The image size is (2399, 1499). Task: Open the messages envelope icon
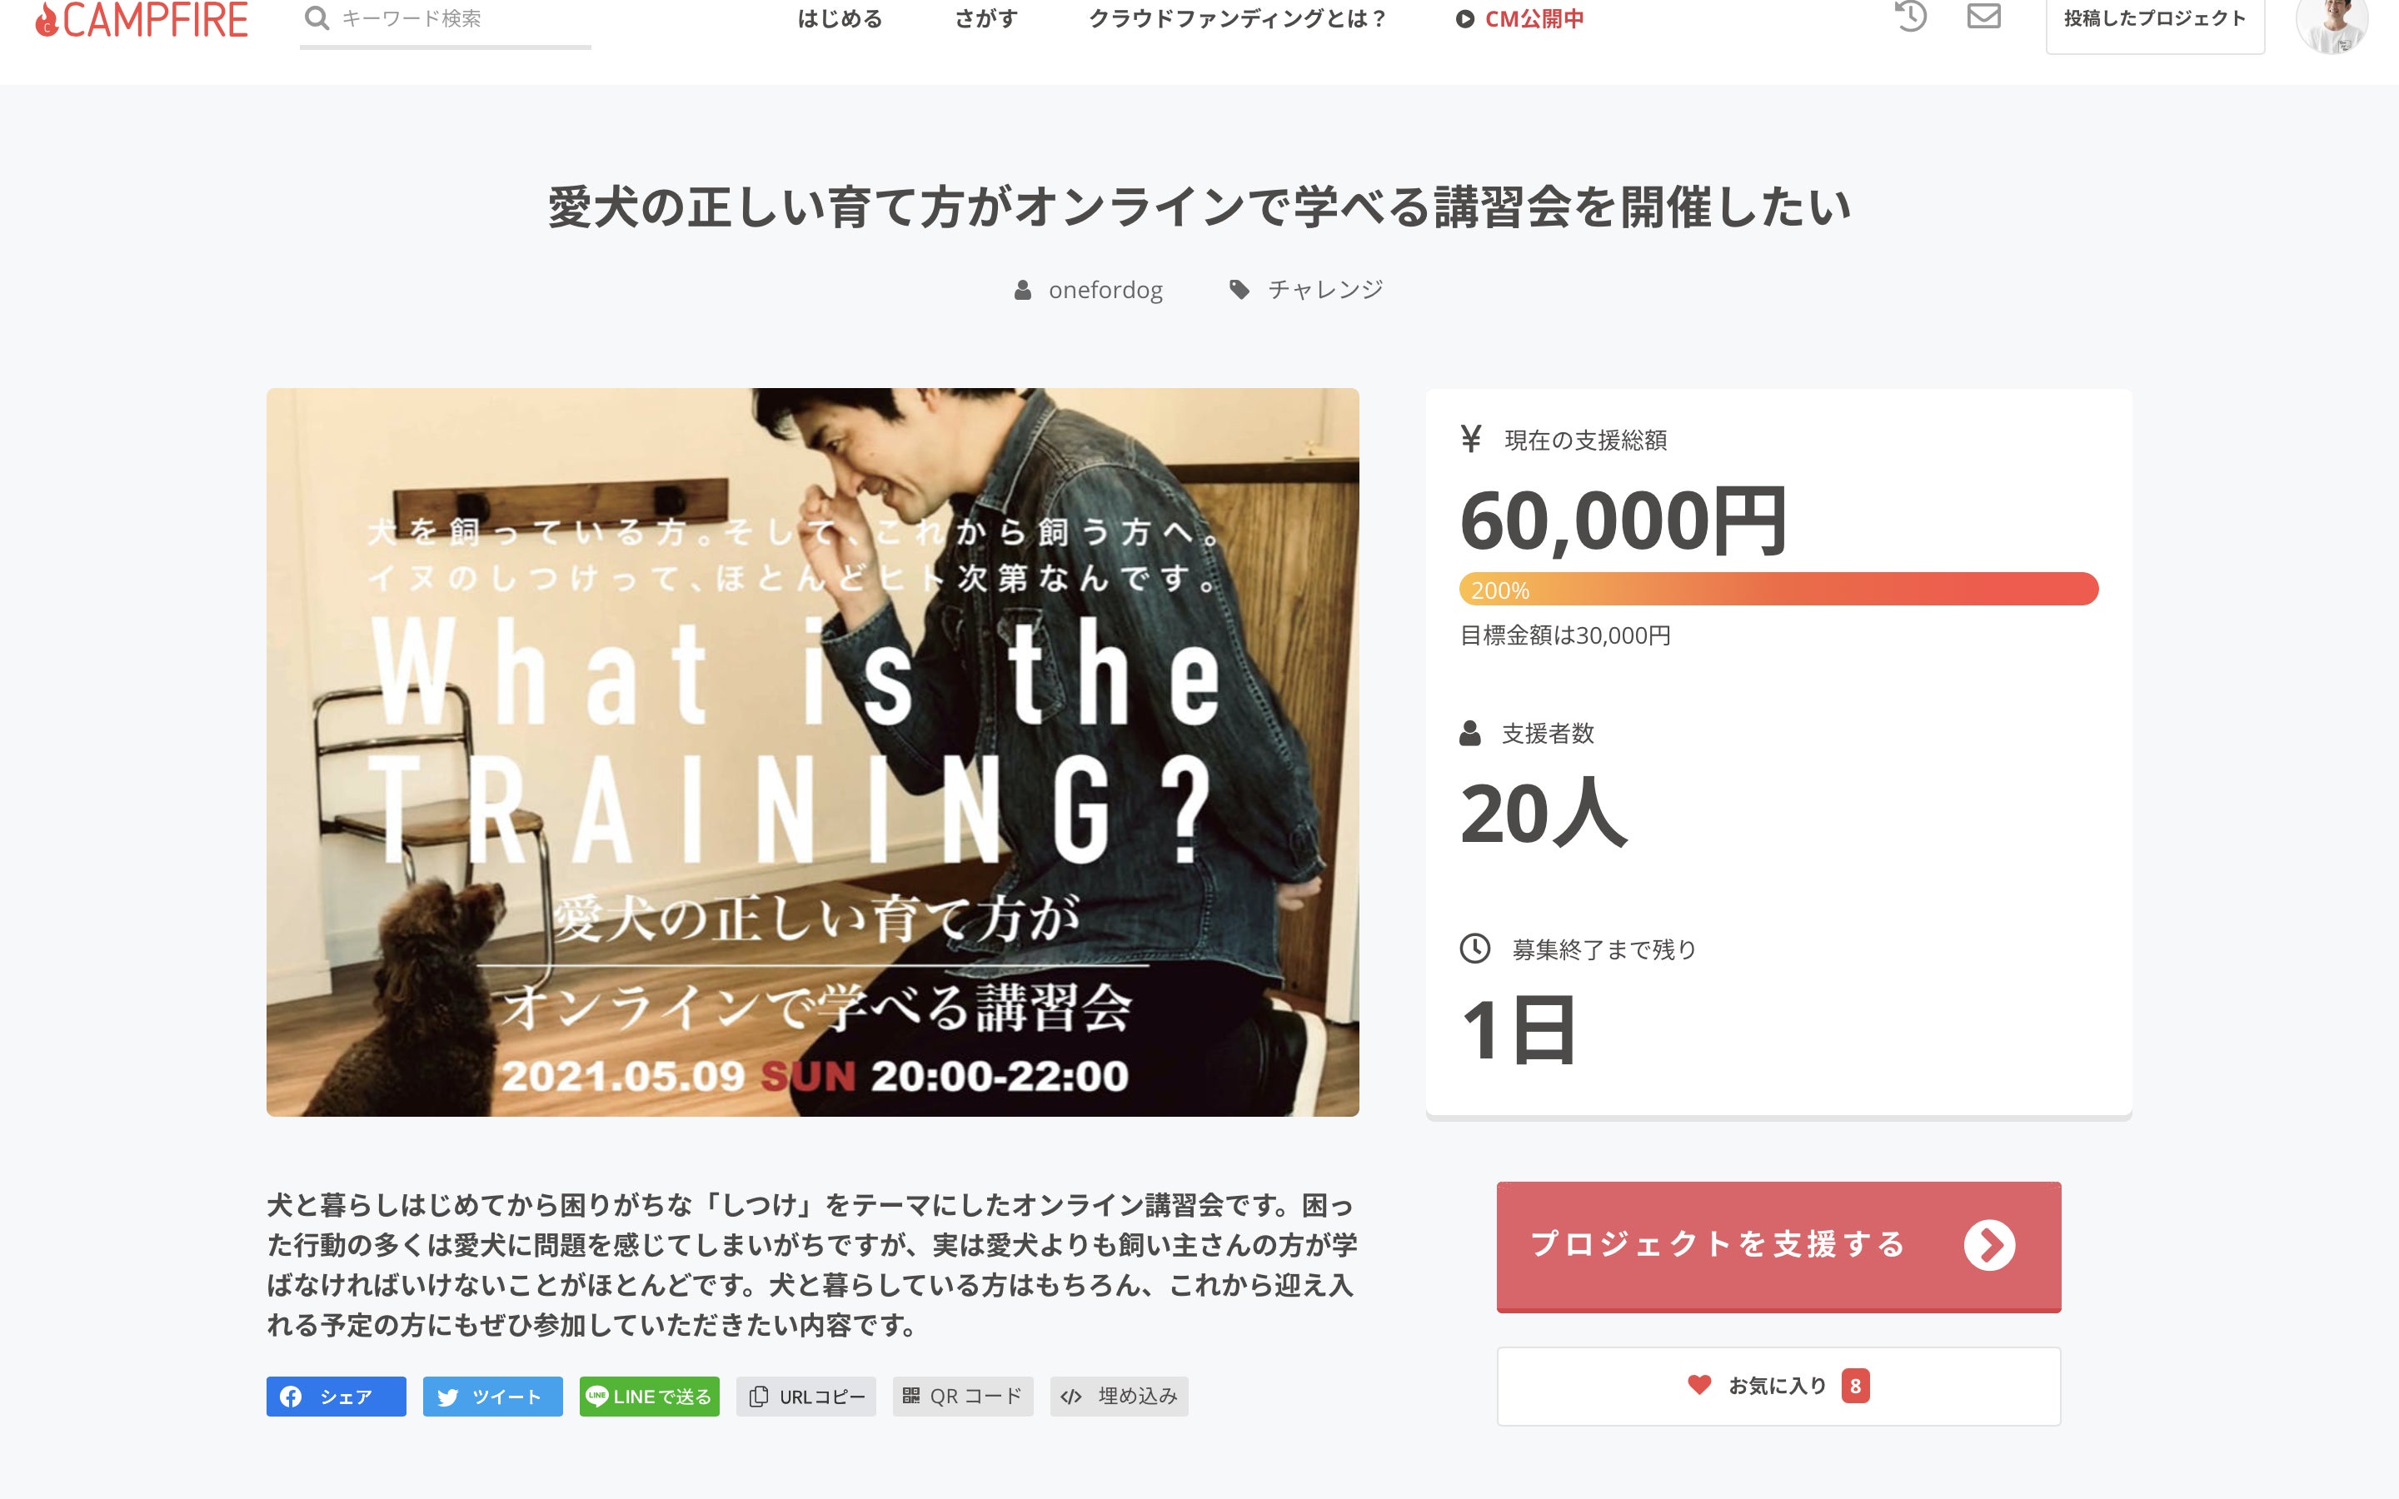pos(1983,16)
